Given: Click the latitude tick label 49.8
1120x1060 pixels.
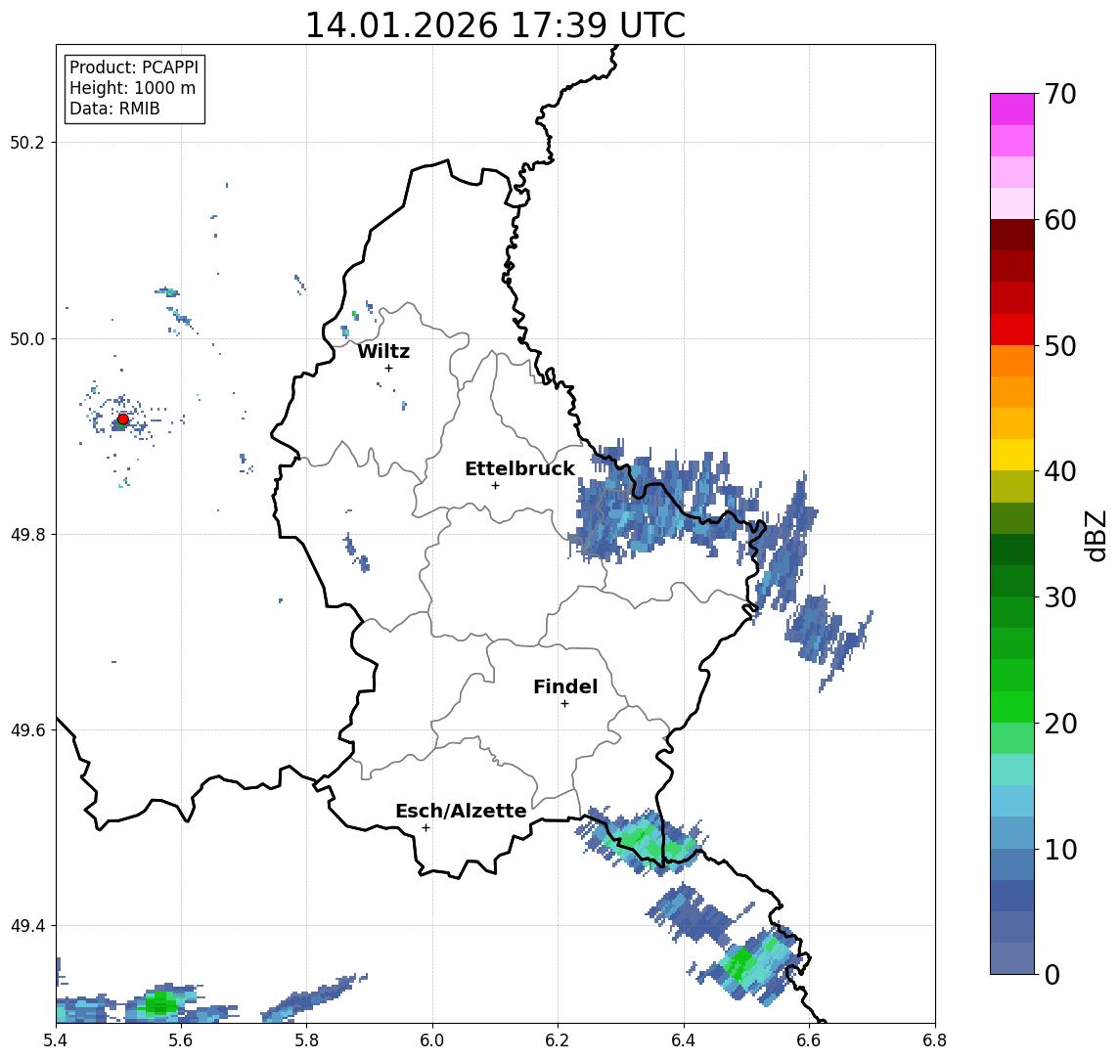Looking at the screenshot, I should point(26,534).
